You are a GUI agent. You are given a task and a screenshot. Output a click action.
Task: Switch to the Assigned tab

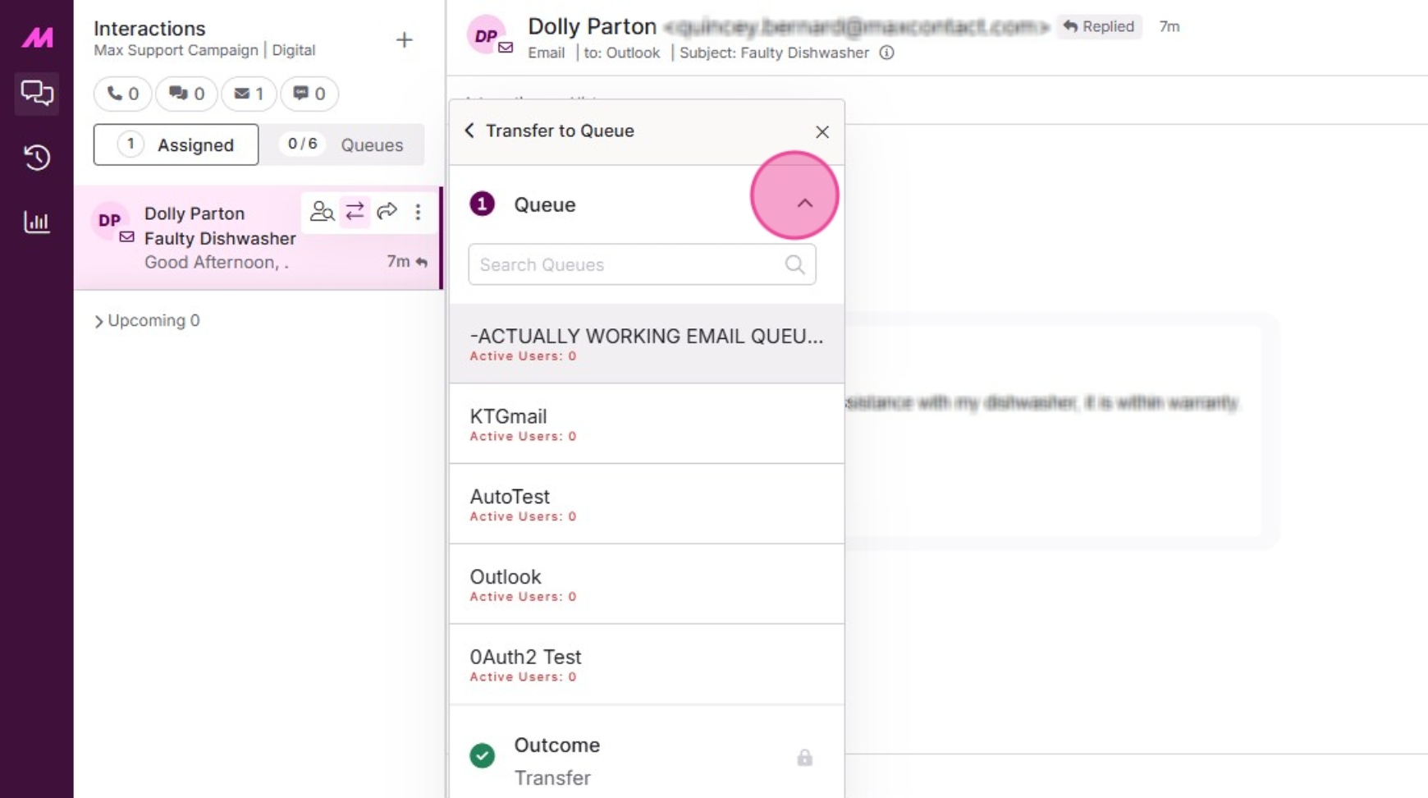[x=176, y=144]
